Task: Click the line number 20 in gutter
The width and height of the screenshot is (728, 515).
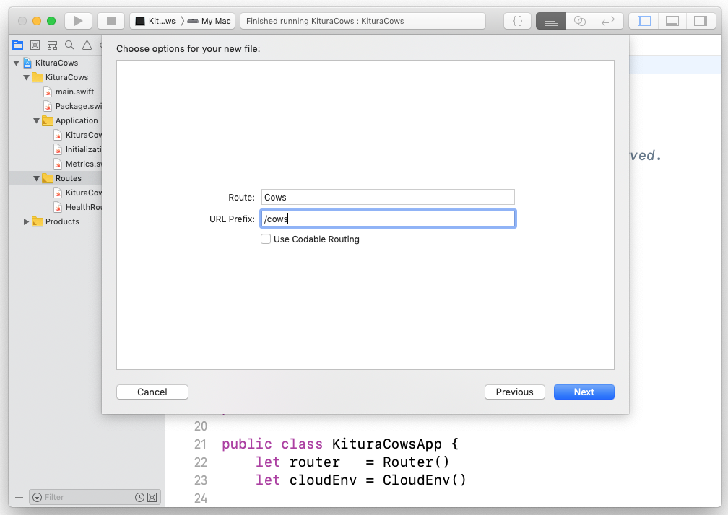Action: pyautogui.click(x=201, y=426)
